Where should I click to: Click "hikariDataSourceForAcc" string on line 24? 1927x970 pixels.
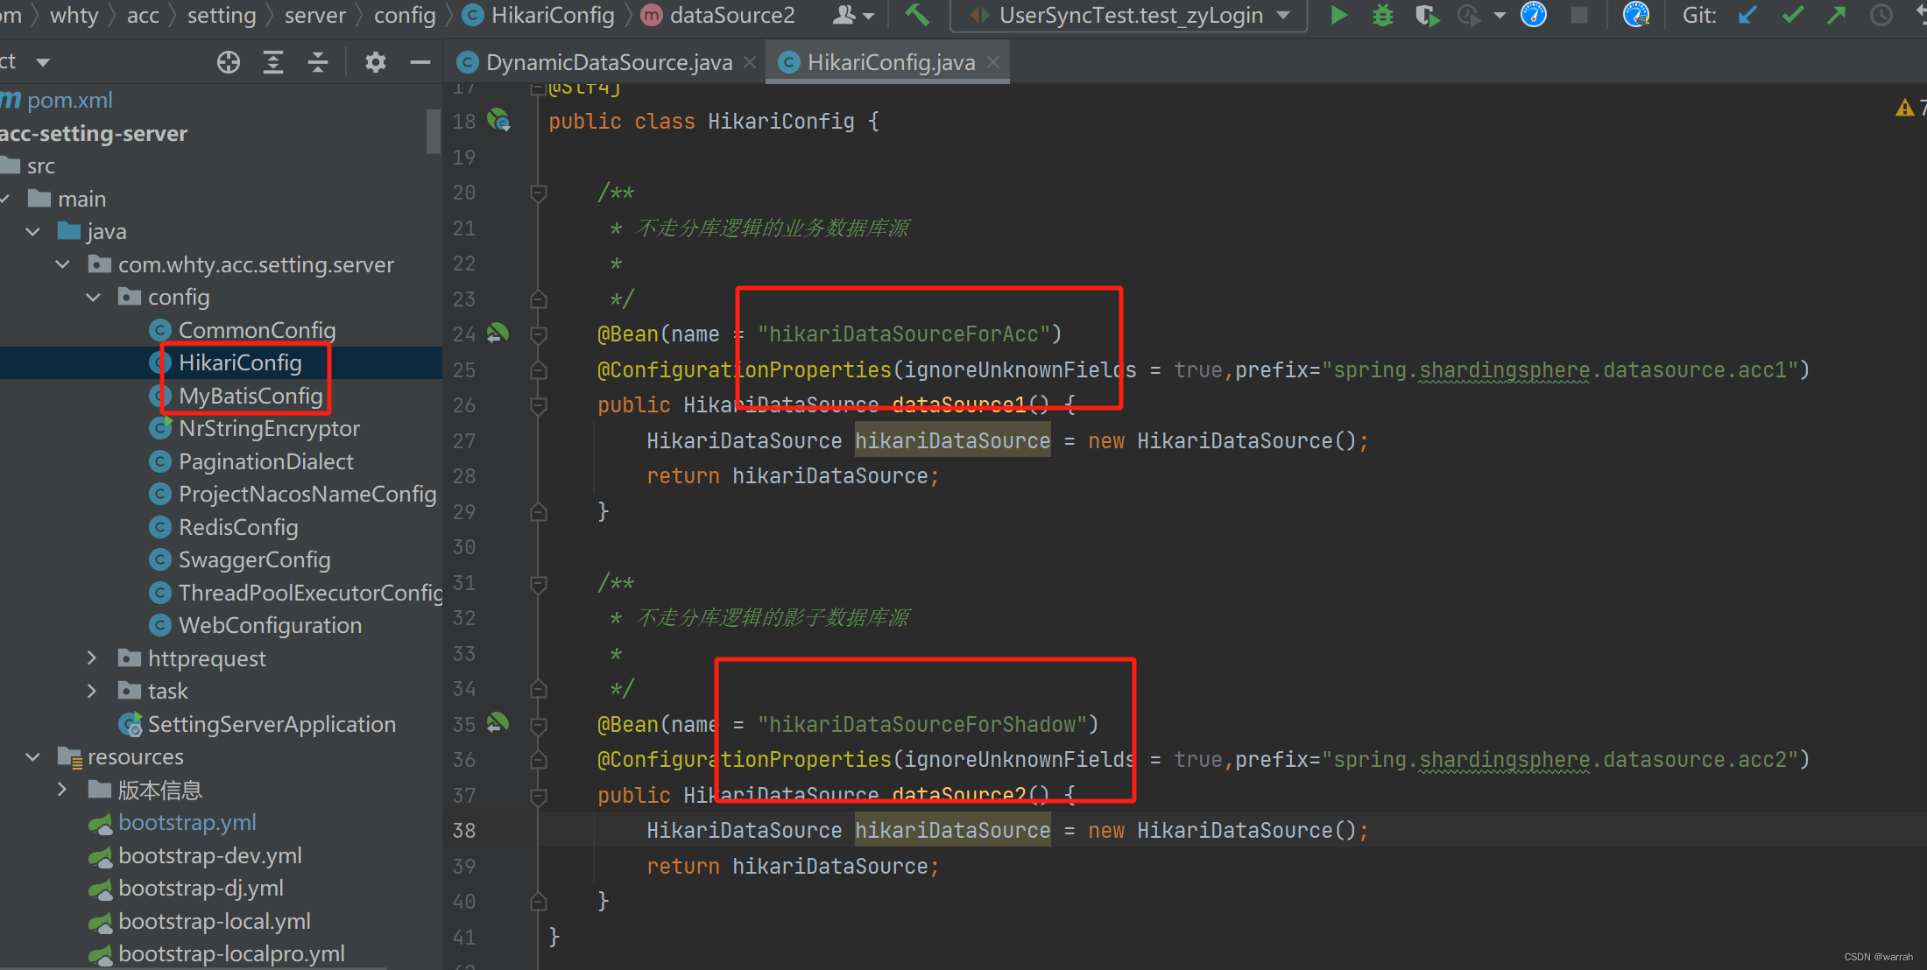pyautogui.click(x=905, y=334)
